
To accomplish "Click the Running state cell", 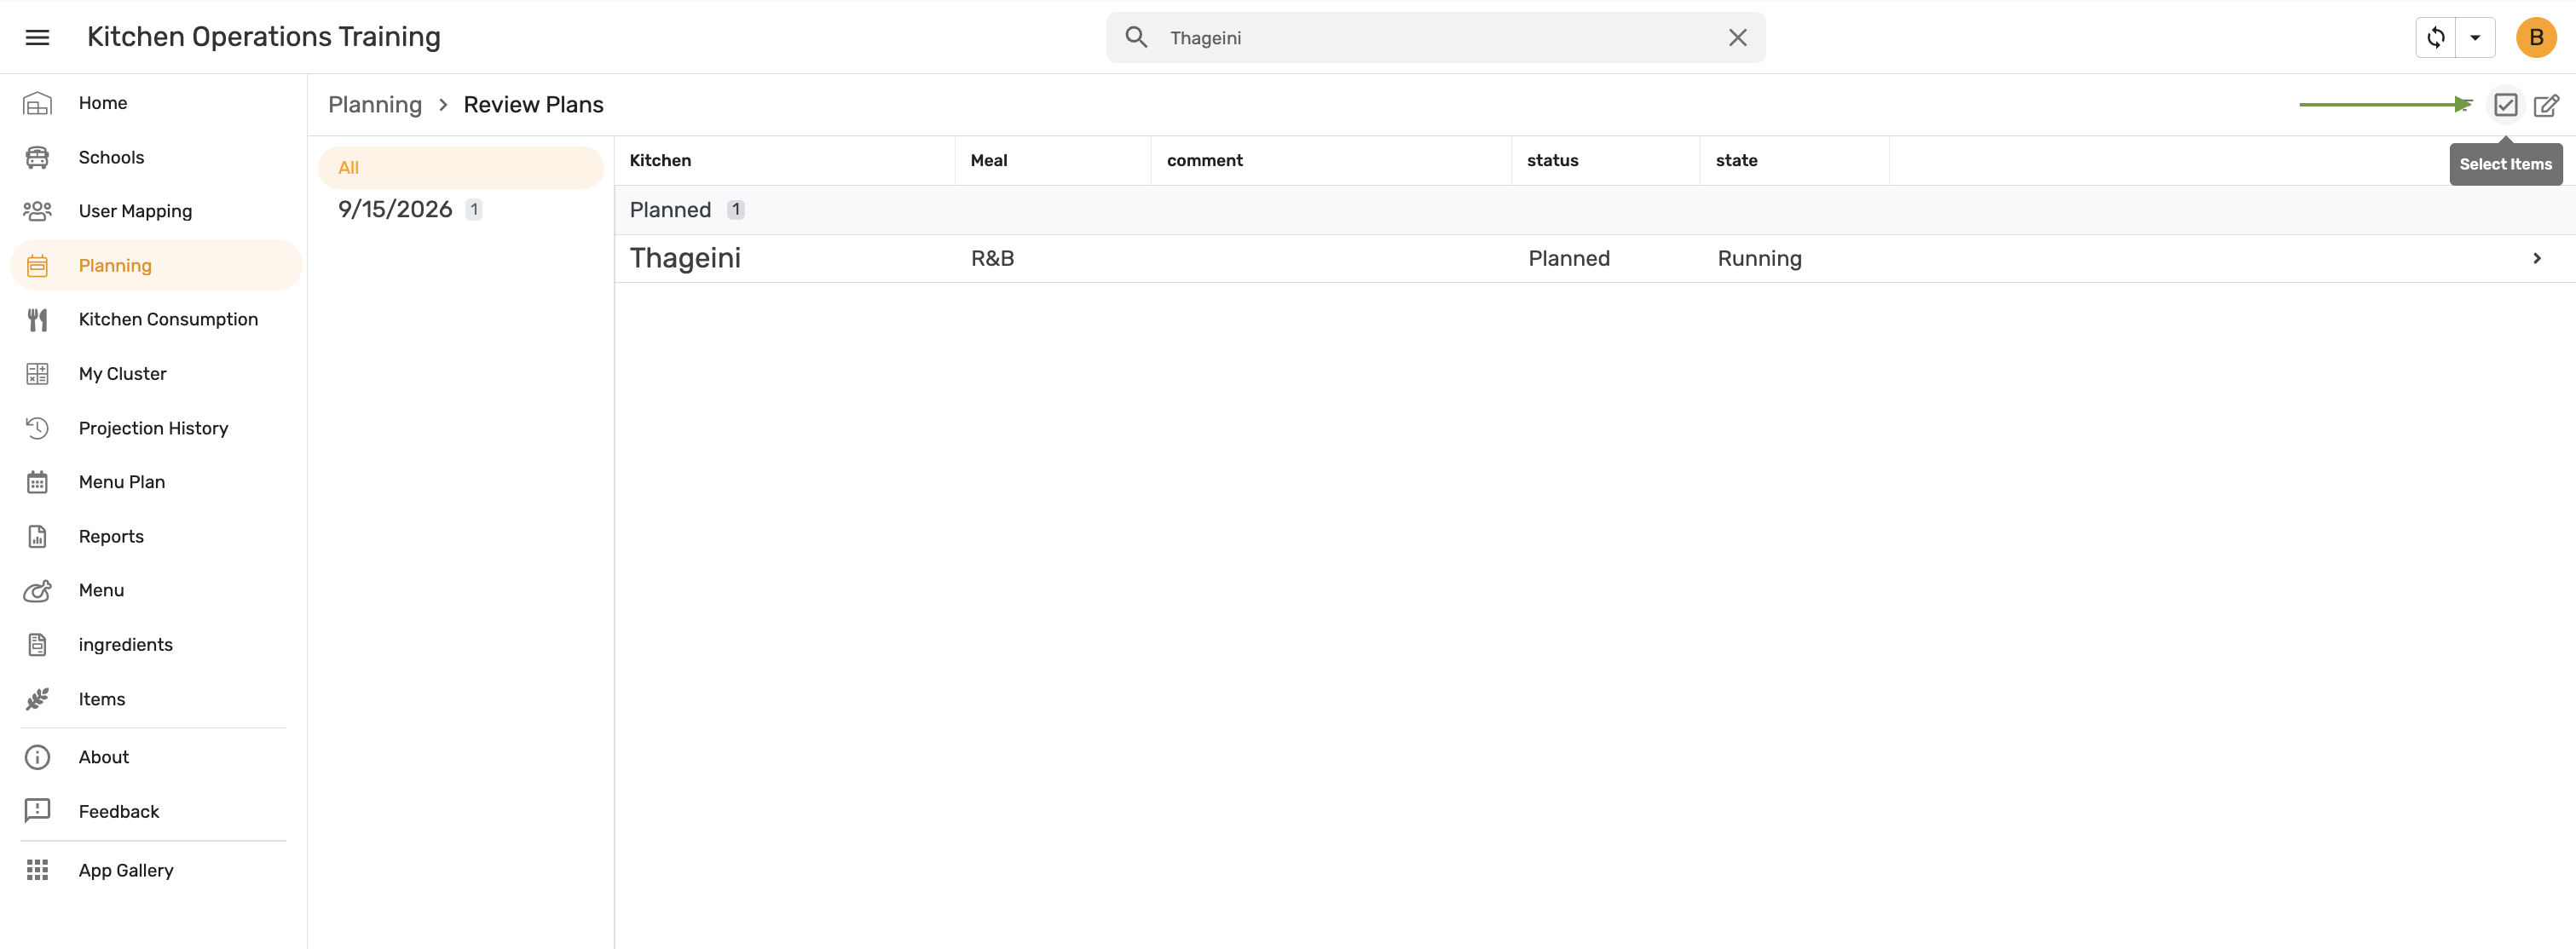I will (x=1759, y=258).
